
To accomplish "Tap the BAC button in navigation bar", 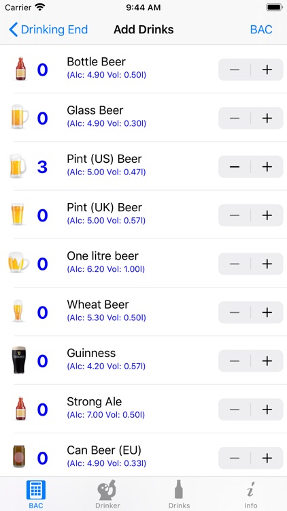I will click(x=261, y=30).
